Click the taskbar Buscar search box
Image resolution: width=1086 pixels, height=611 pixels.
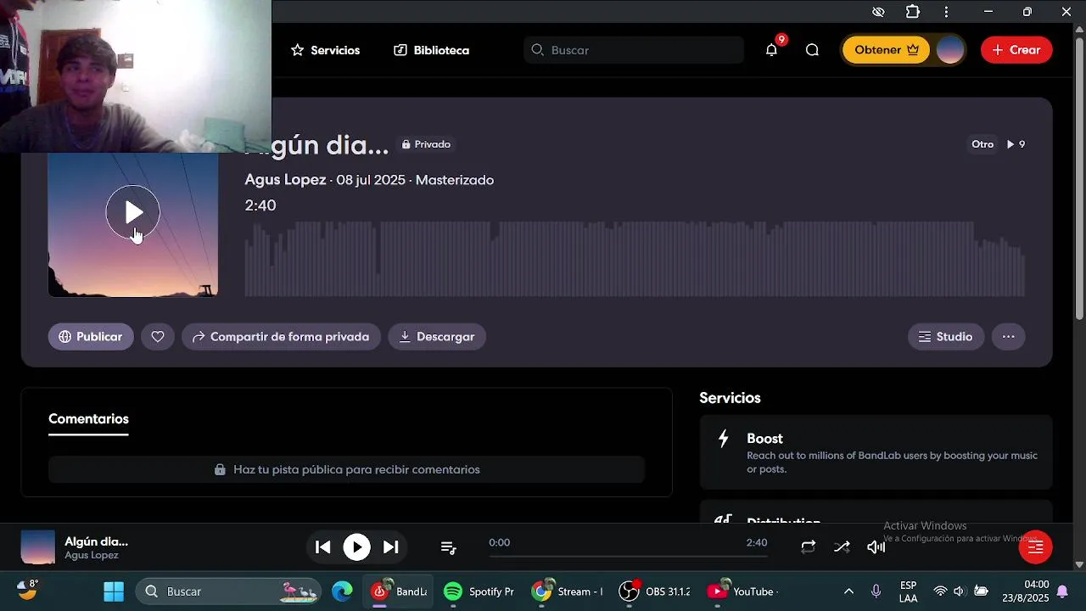pyautogui.click(x=228, y=591)
